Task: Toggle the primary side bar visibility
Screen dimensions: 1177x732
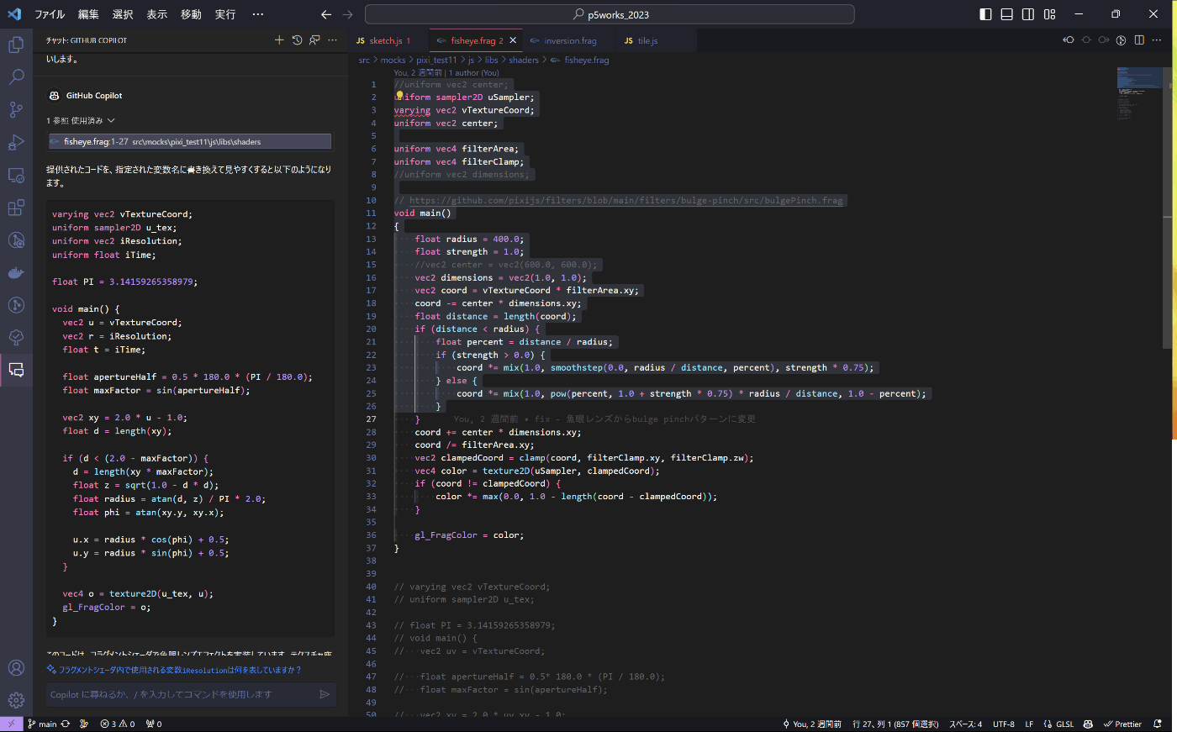Action: pos(985,14)
